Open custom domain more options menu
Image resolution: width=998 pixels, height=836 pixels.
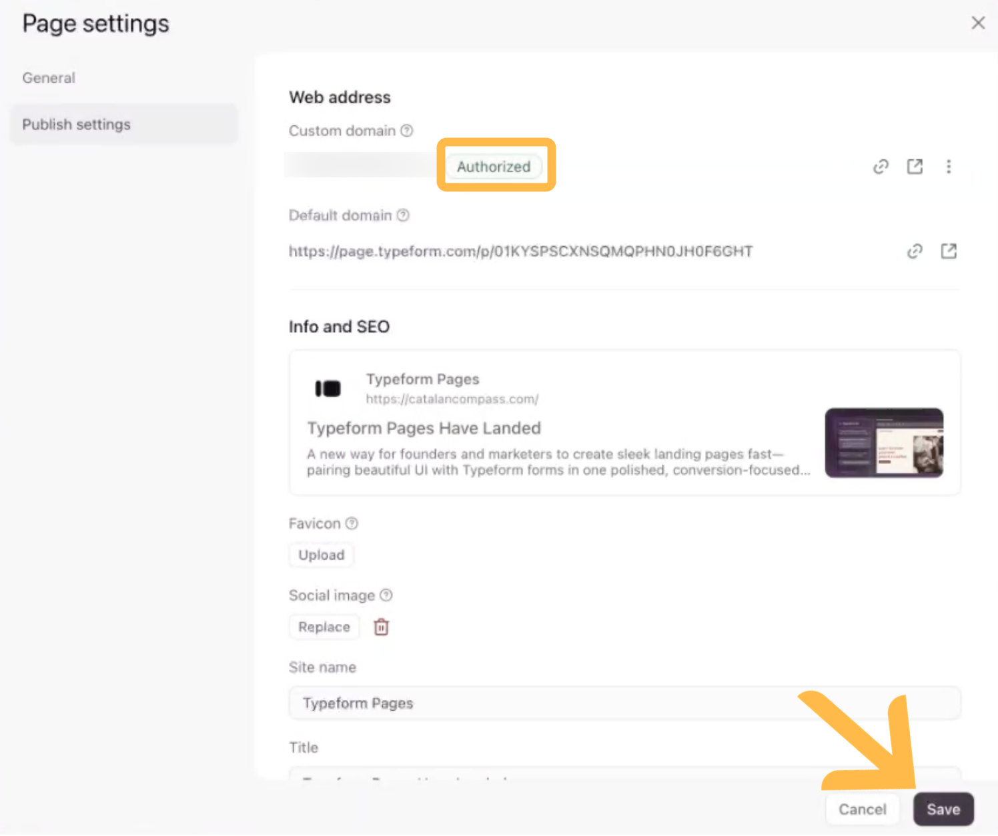pos(949,167)
